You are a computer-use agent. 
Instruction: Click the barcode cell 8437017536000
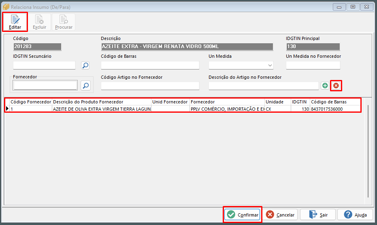pos(335,109)
